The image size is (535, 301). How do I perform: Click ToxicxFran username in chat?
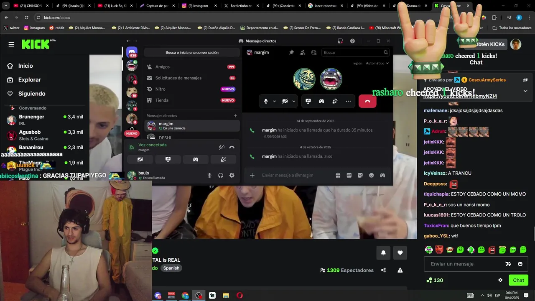[436, 225]
